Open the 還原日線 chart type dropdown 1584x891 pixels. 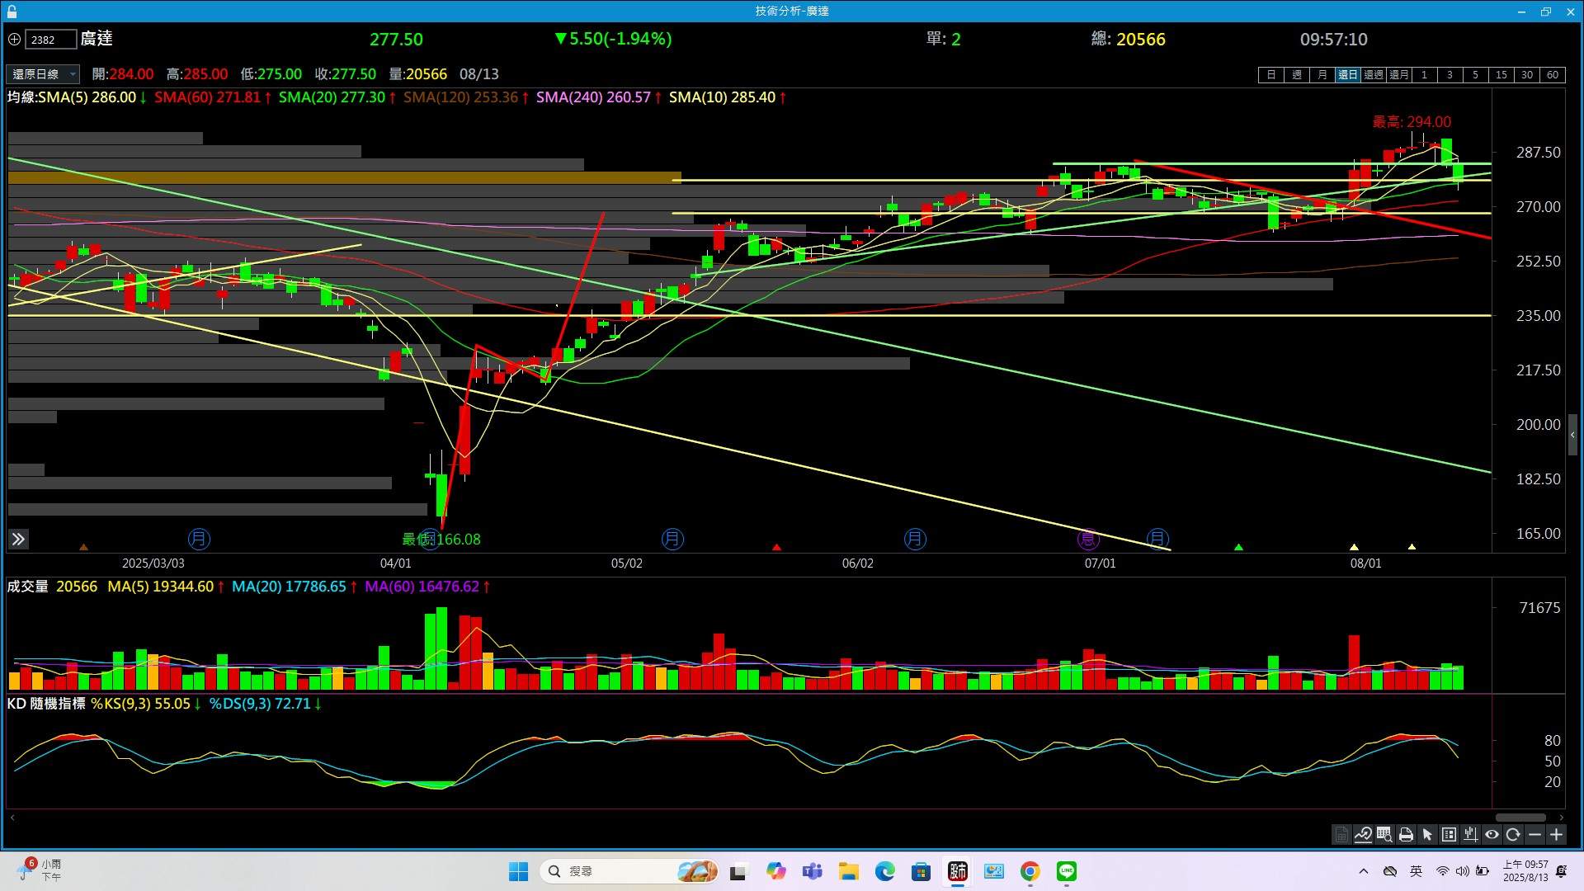tap(44, 74)
